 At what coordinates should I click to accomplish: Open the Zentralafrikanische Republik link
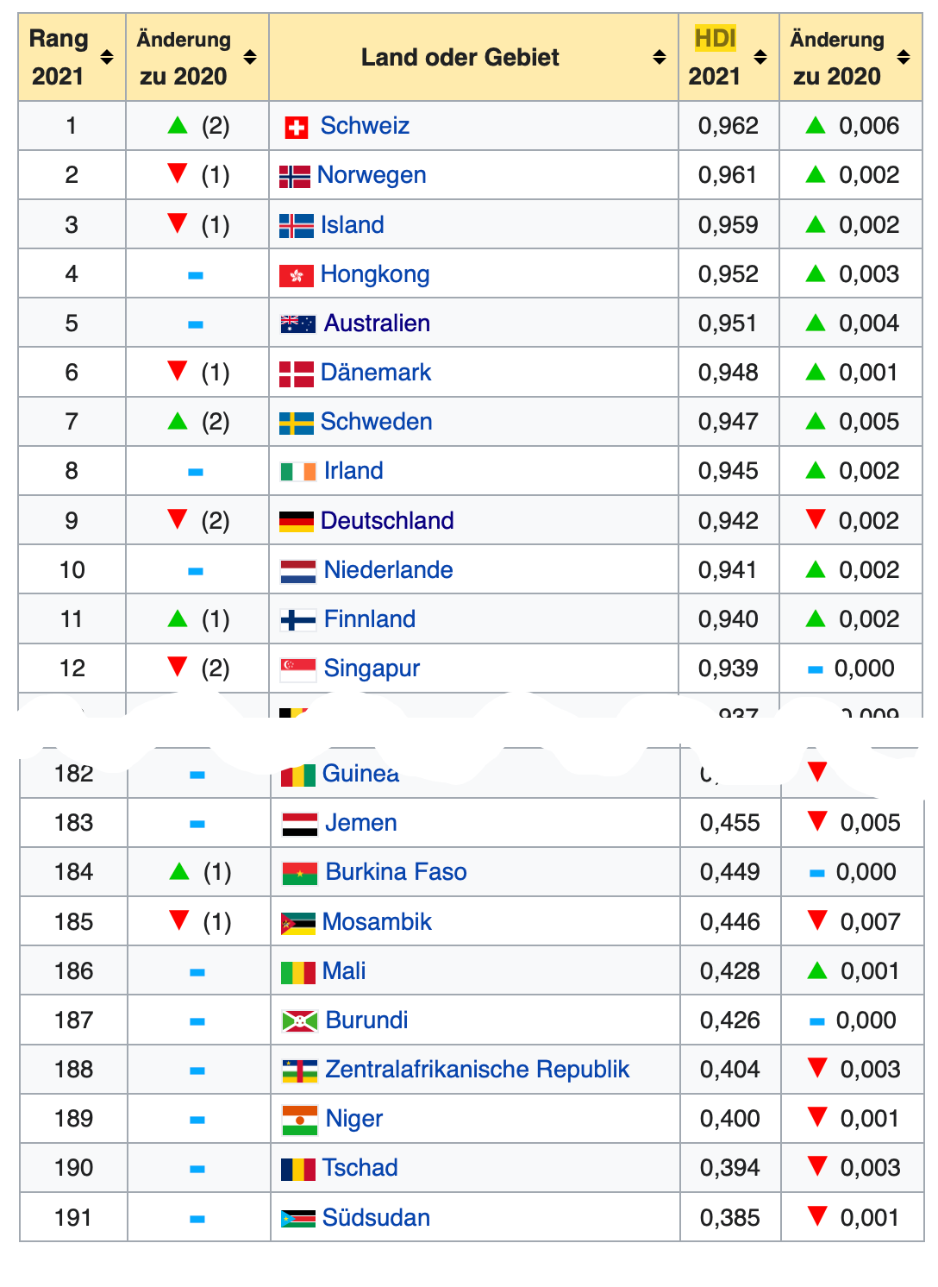pos(477,1070)
